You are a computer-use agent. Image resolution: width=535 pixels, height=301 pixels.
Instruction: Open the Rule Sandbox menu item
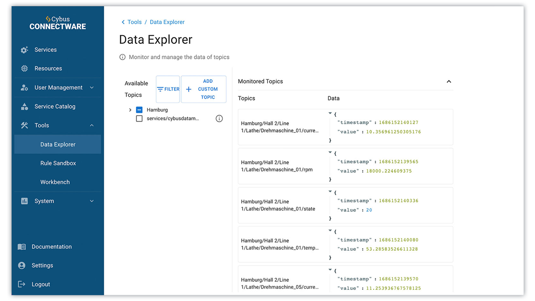pyautogui.click(x=58, y=163)
